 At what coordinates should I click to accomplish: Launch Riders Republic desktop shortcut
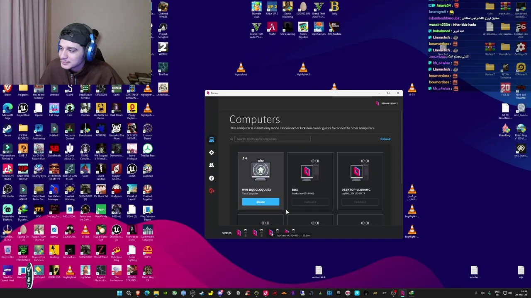click(x=303, y=30)
